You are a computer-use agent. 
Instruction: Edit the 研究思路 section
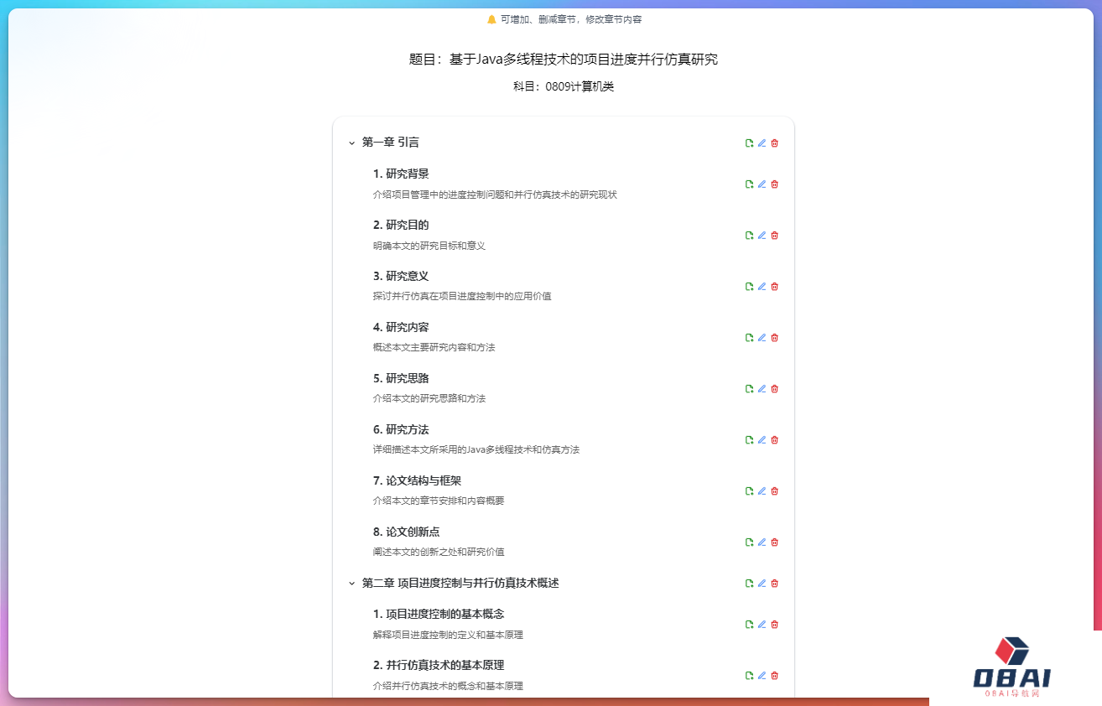click(762, 389)
